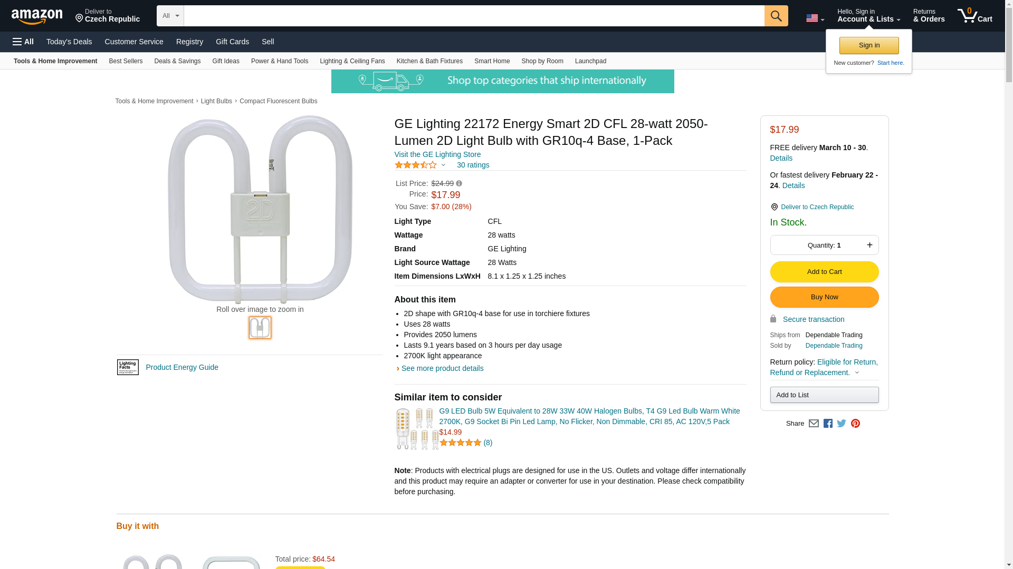Image resolution: width=1013 pixels, height=569 pixels.
Task: Share via Twitter icon
Action: pos(842,424)
